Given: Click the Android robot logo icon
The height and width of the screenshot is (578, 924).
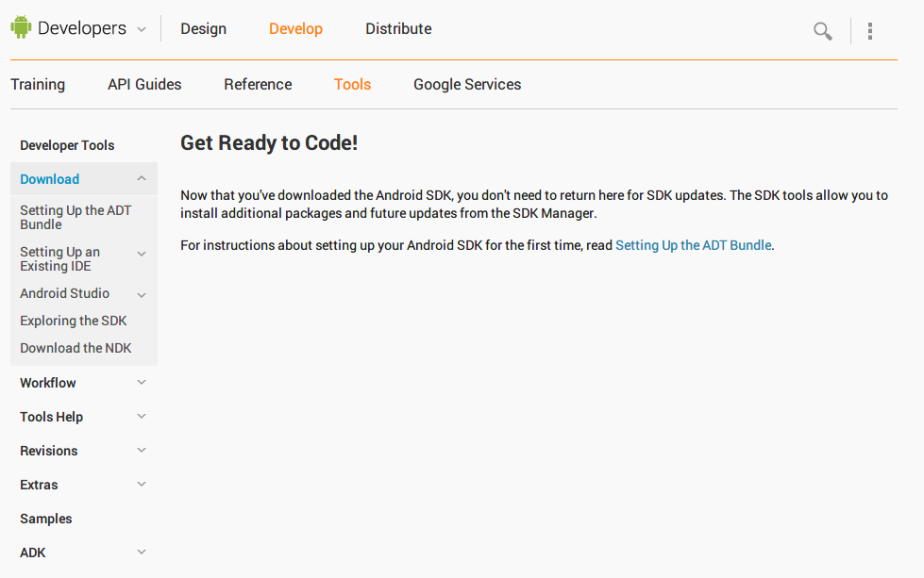Looking at the screenshot, I should coord(21,28).
